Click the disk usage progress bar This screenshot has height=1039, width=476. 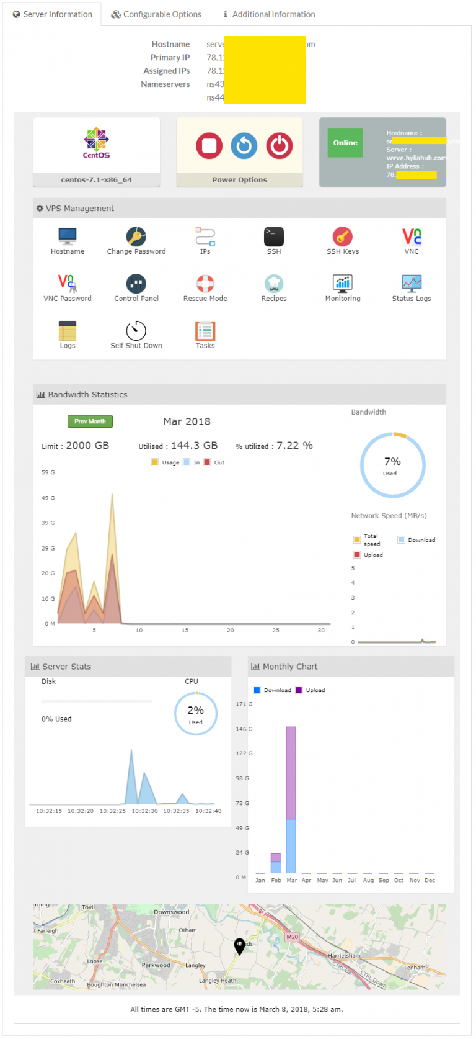97,701
